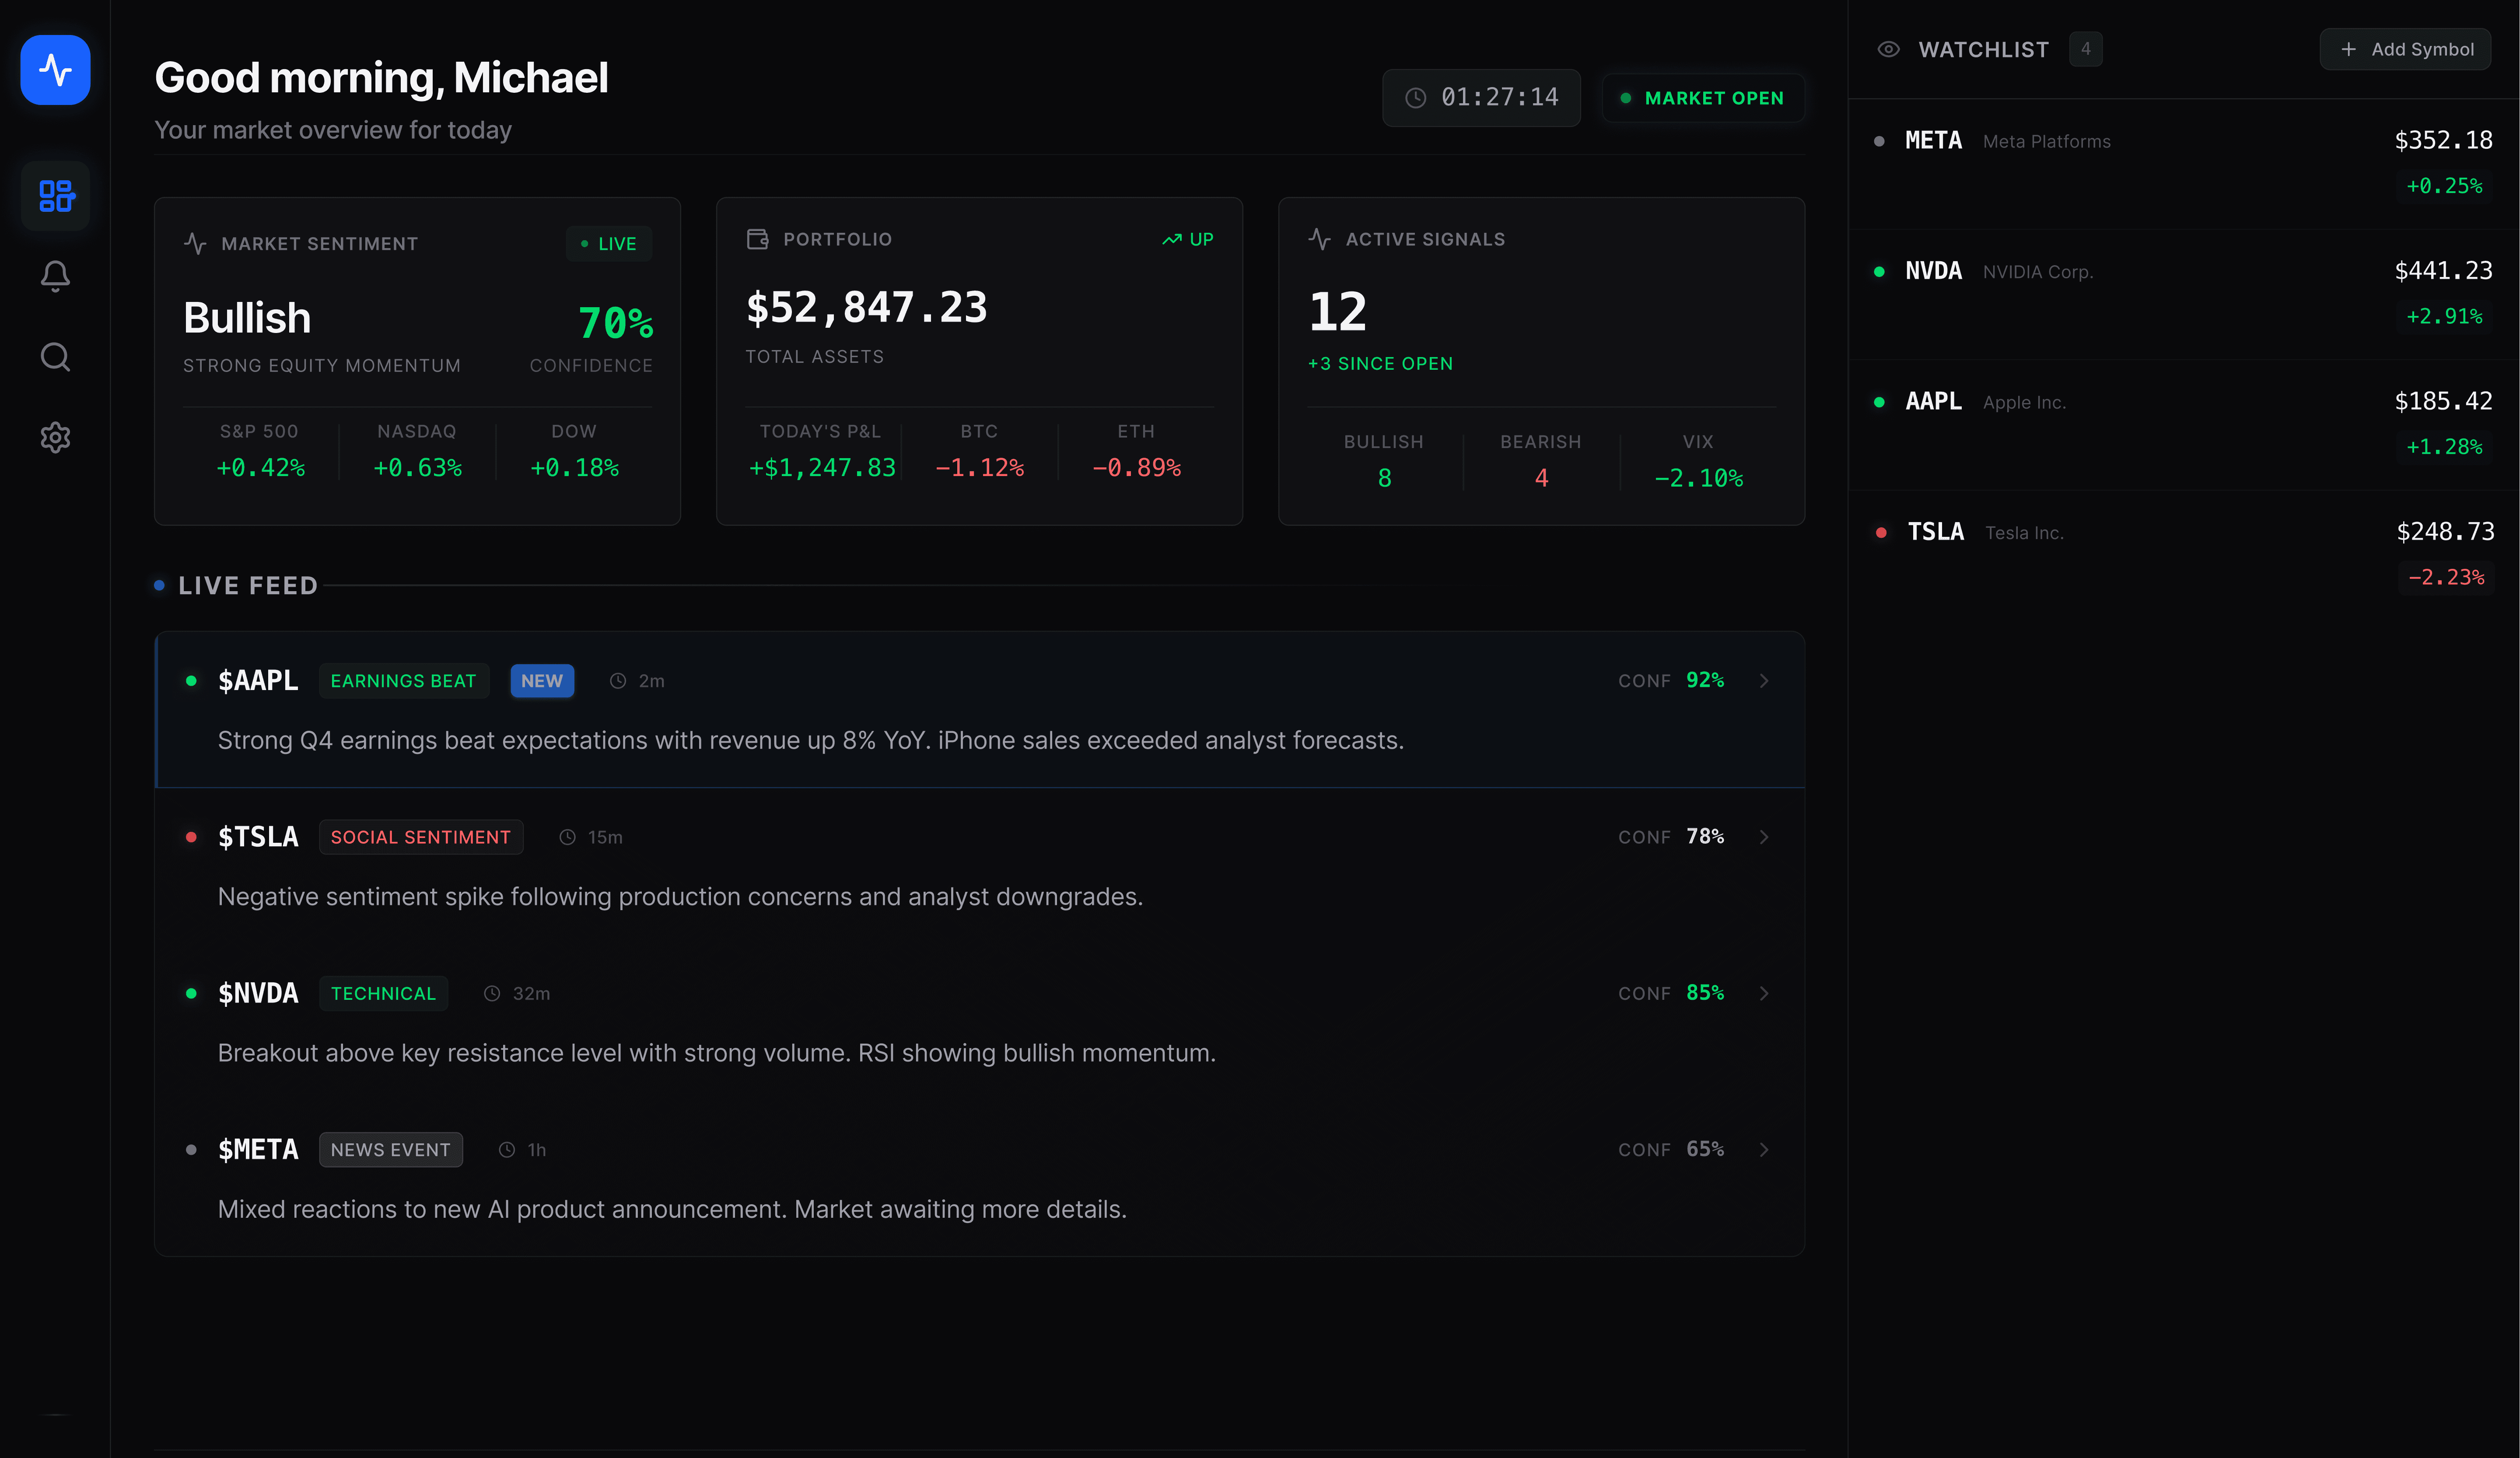Click the pulse logo icon in sidebar

55,70
